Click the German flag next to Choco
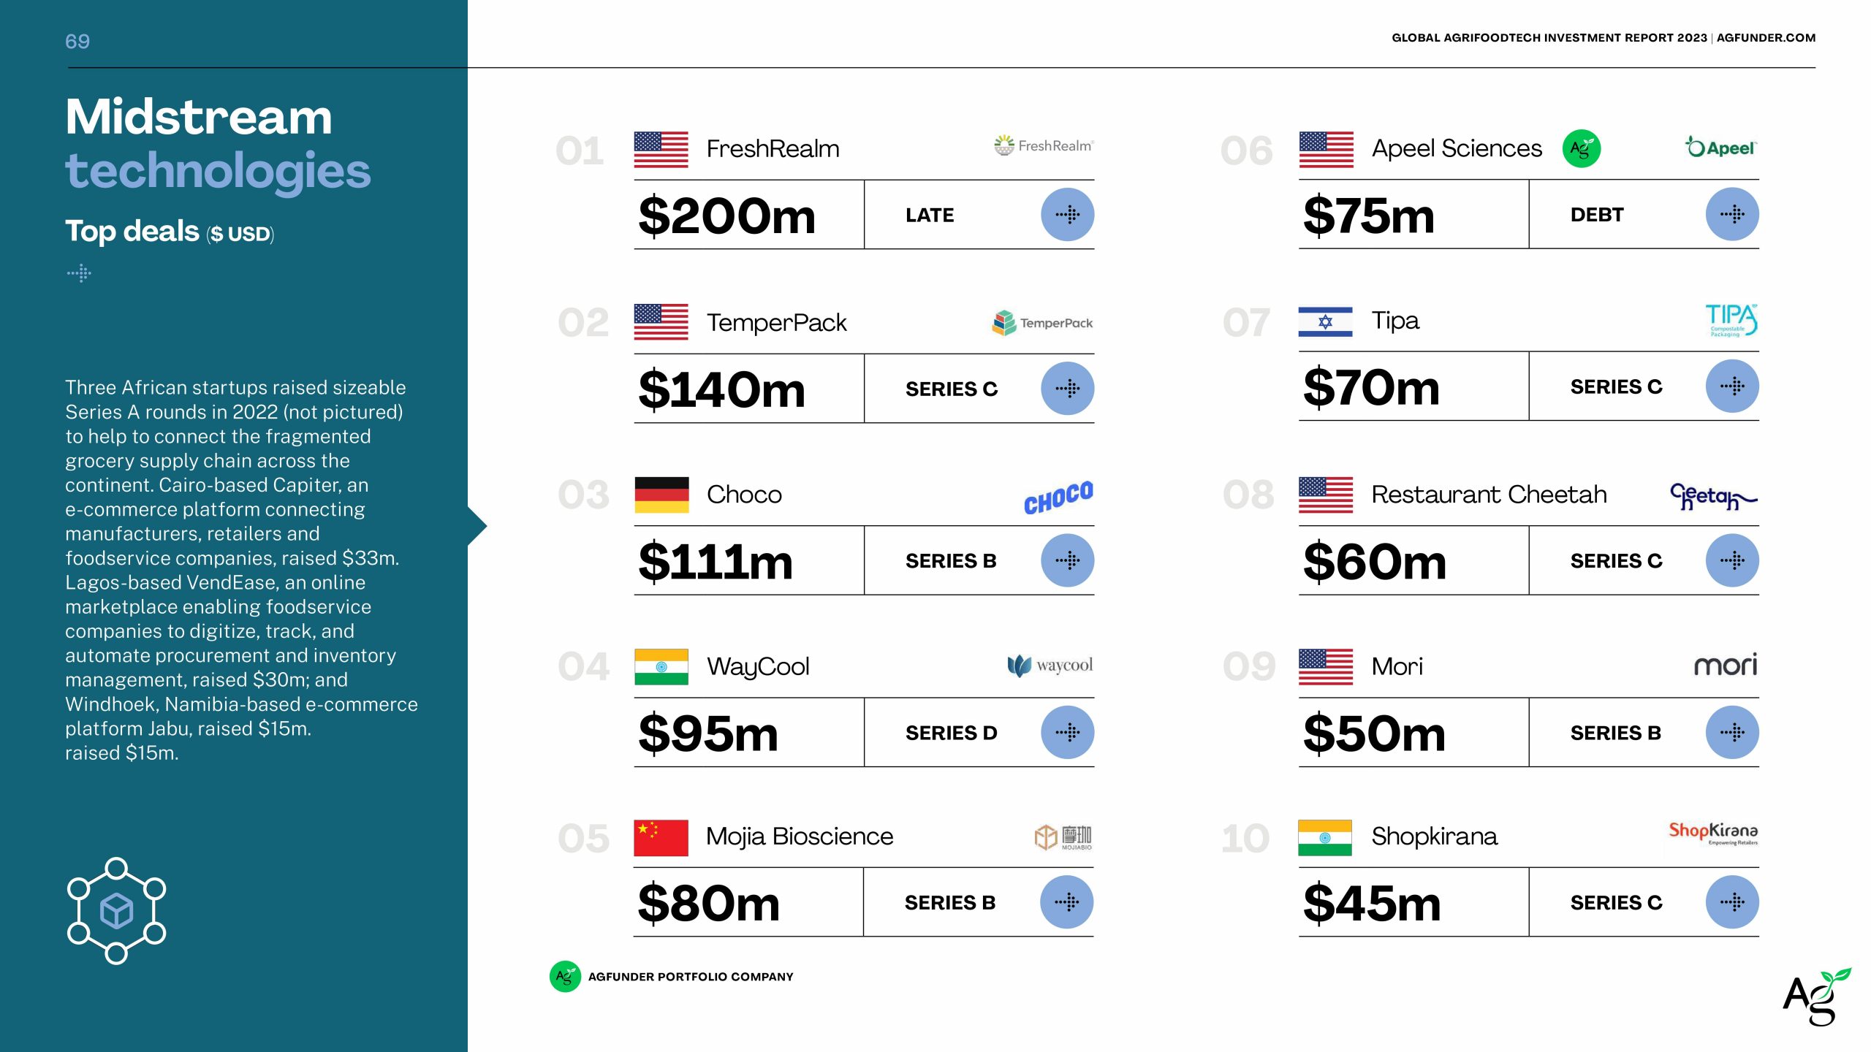Image resolution: width=1871 pixels, height=1052 pixels. [661, 495]
